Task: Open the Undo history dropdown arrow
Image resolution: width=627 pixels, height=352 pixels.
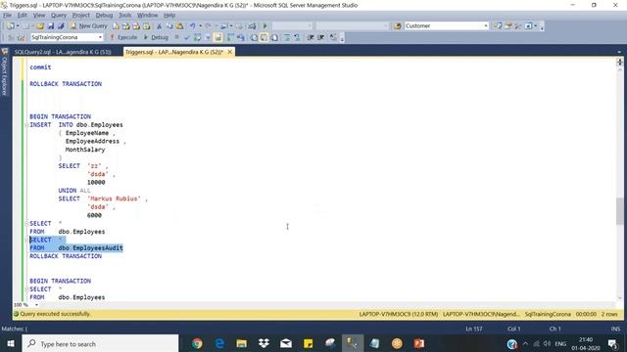Action: click(200, 26)
